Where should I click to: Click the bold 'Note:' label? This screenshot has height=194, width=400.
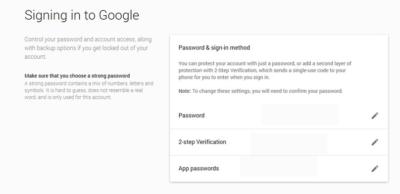point(185,91)
